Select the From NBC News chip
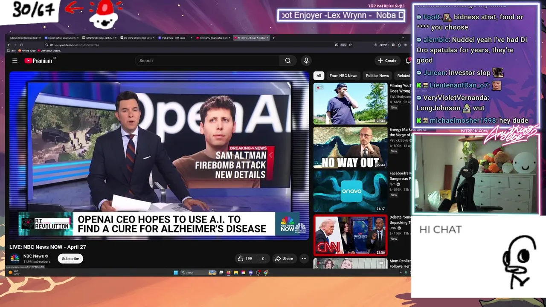 [343, 75]
